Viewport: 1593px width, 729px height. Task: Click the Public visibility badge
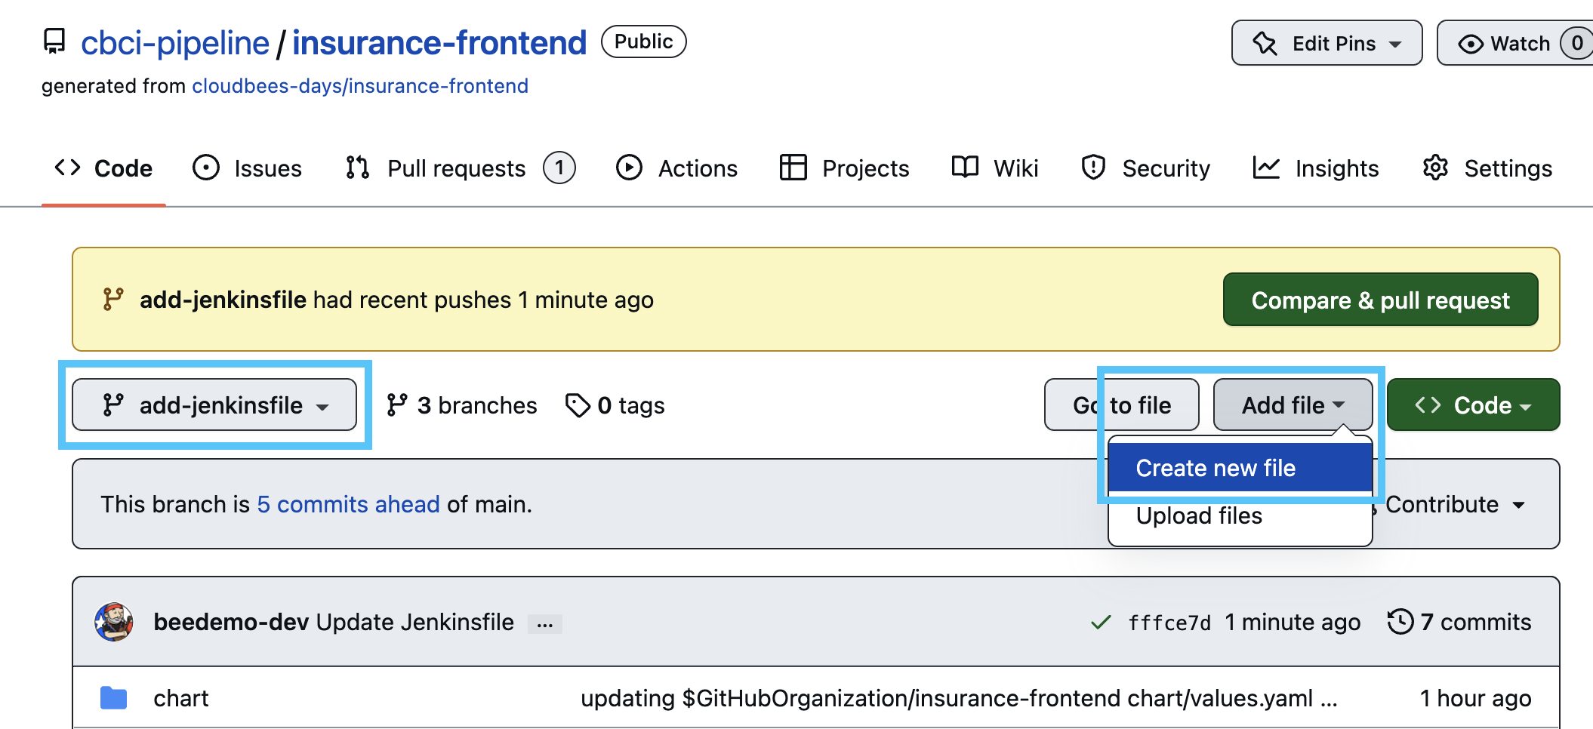coord(643,42)
